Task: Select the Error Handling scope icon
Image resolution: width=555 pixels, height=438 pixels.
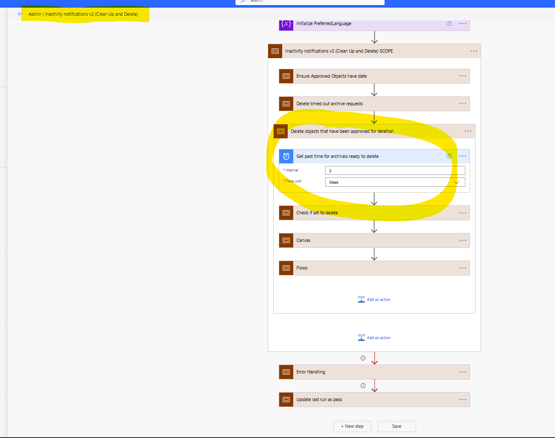Action: [286, 372]
